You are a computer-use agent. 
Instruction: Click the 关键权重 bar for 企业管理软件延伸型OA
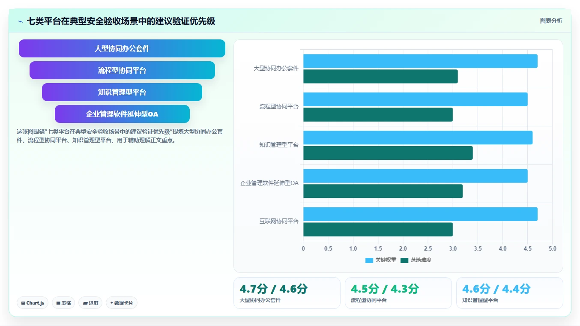pos(416,176)
